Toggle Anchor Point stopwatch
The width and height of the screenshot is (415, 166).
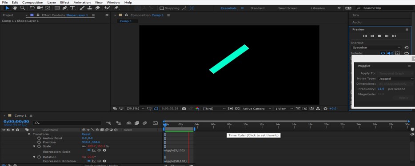click(39, 138)
